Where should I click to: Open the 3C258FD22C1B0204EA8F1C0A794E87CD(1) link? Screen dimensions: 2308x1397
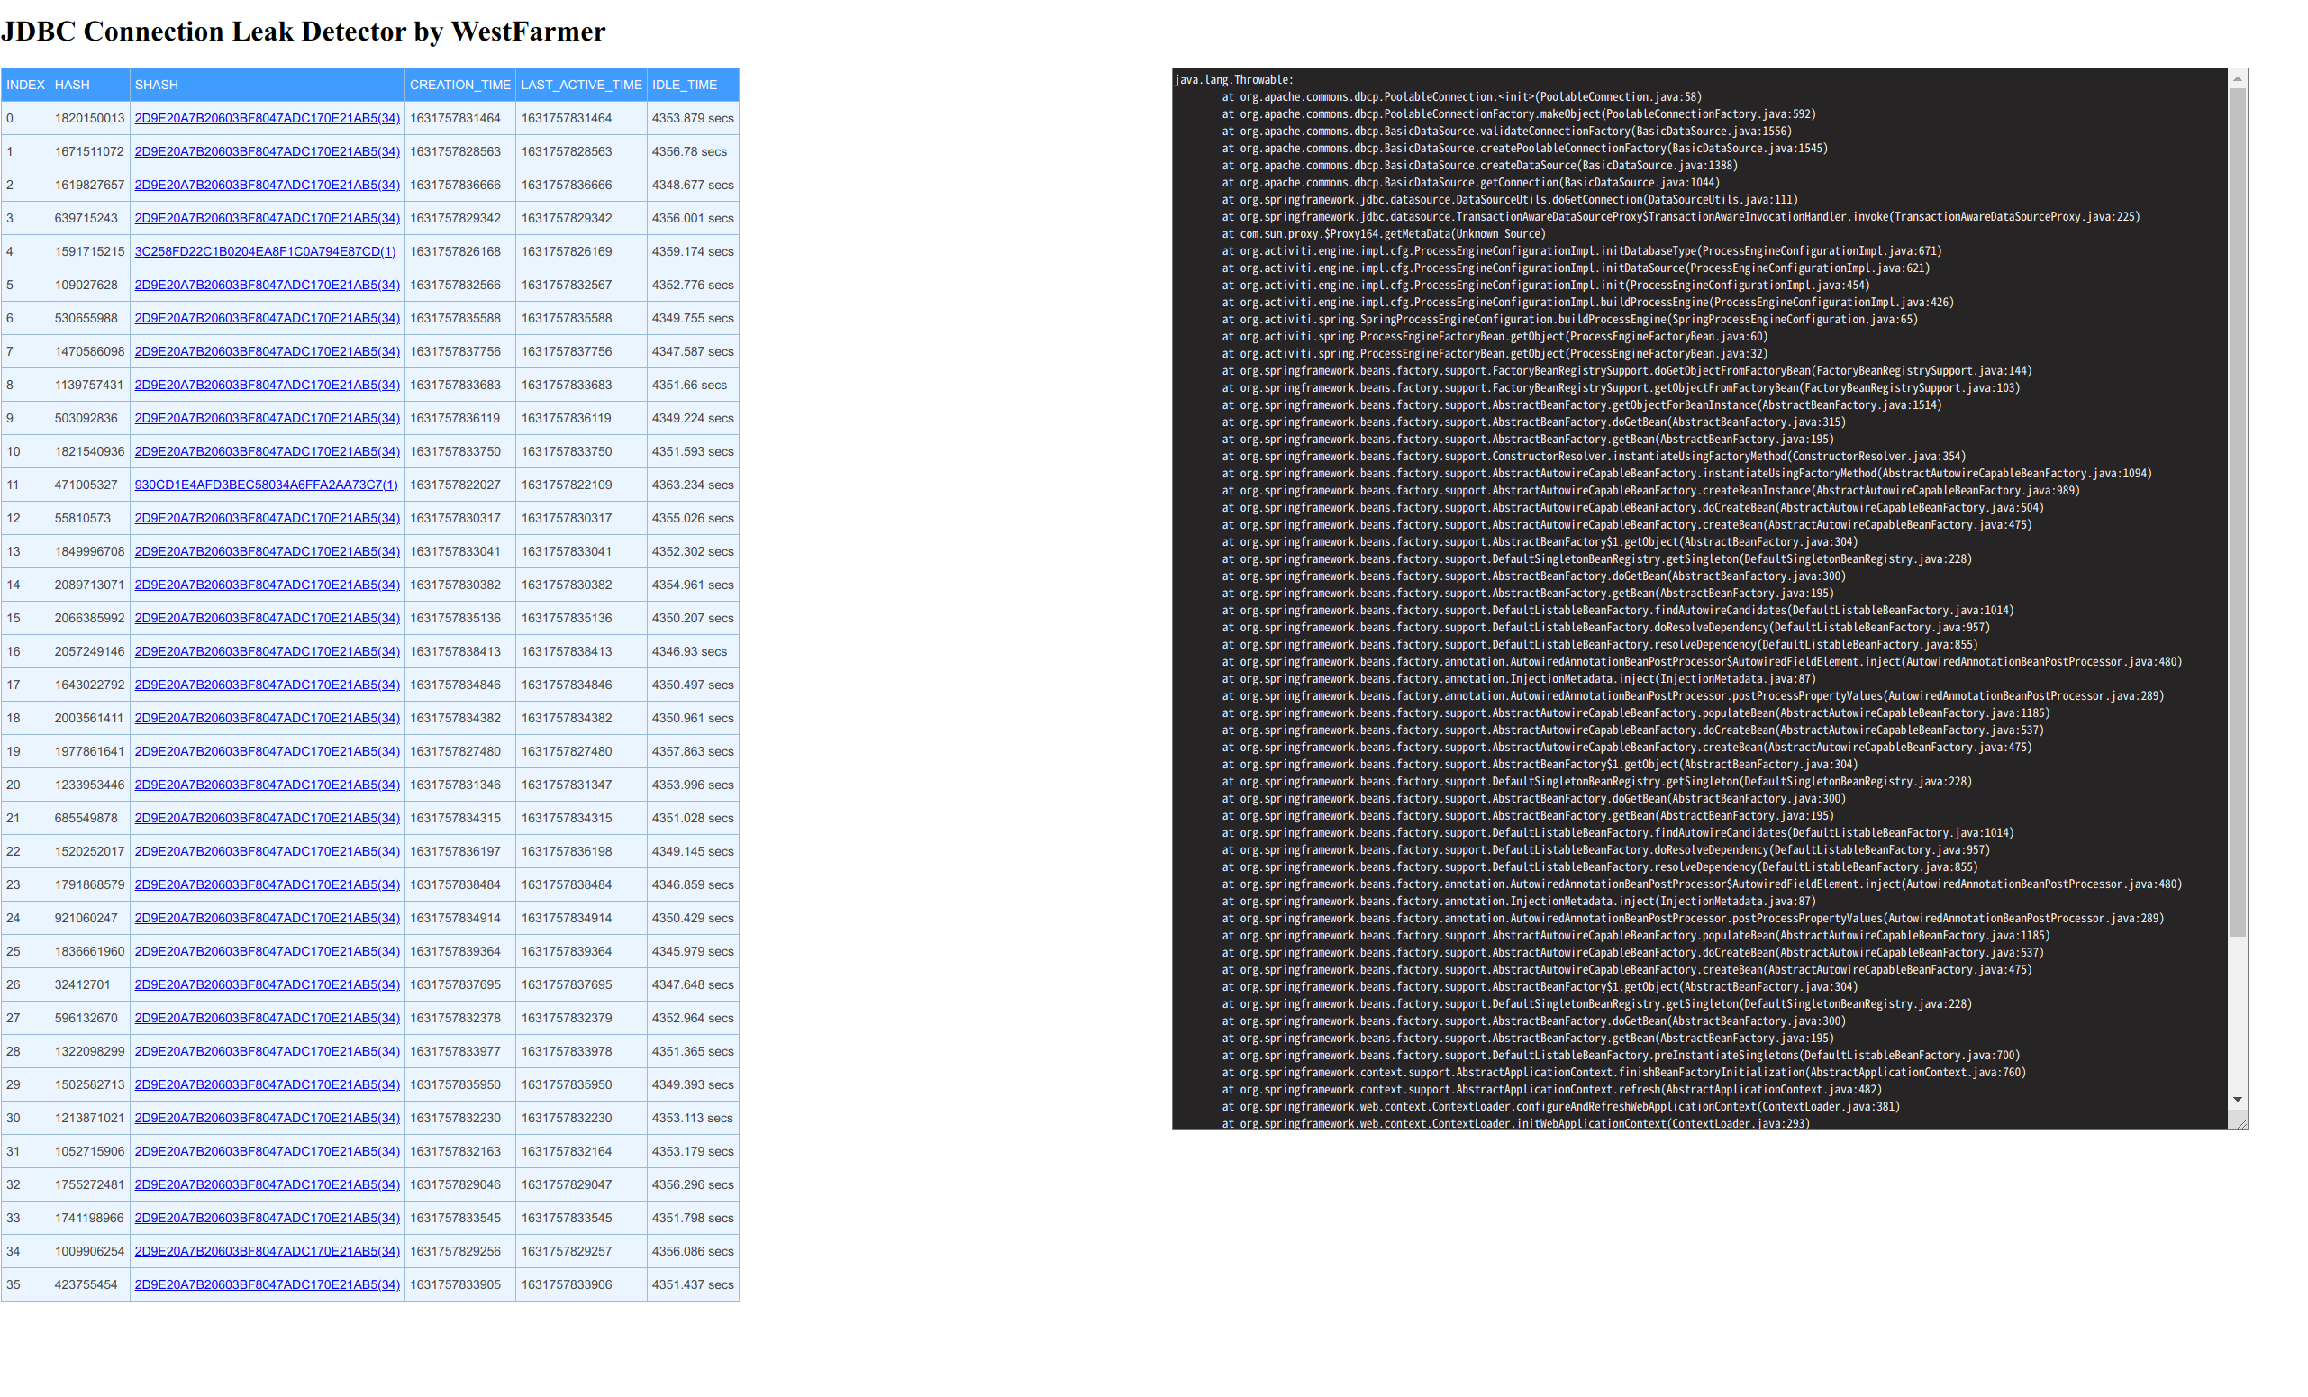click(x=265, y=251)
